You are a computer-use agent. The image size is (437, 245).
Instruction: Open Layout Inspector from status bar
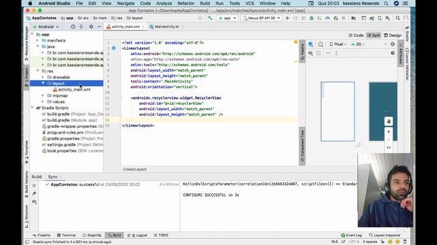point(384,235)
